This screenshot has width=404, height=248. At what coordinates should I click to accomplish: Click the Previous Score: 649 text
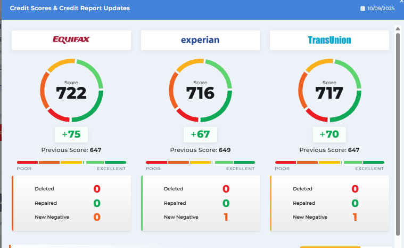pyautogui.click(x=200, y=150)
